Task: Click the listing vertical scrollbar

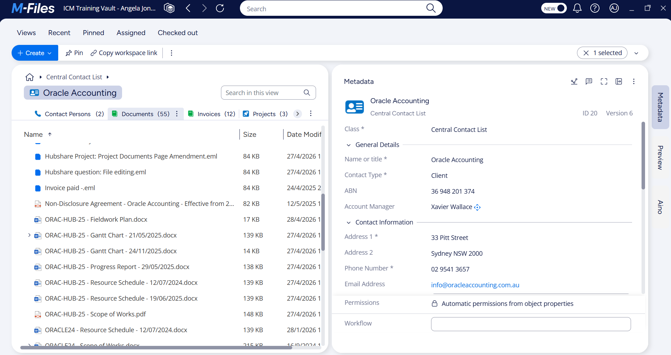Action: 323,222
